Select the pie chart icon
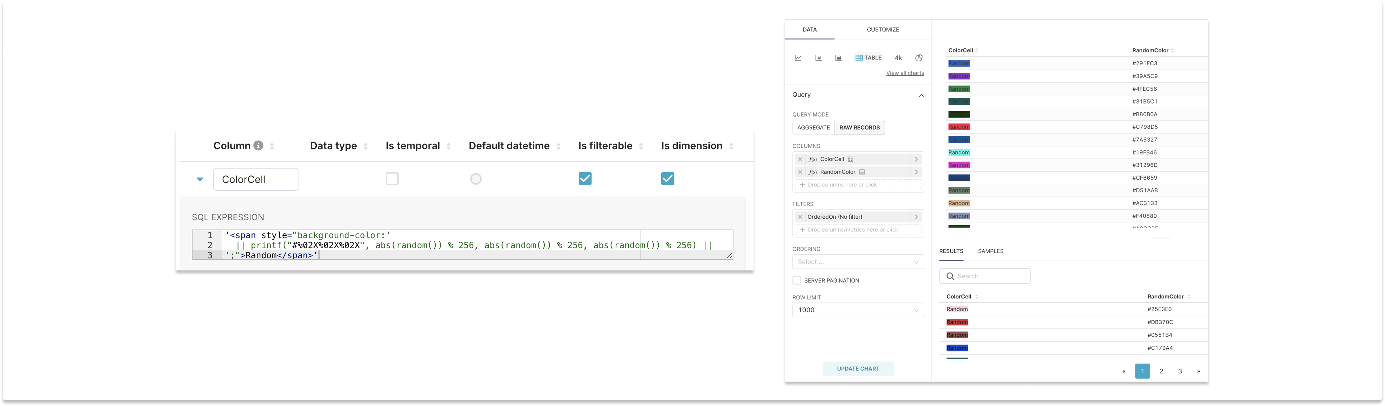 pos(919,57)
